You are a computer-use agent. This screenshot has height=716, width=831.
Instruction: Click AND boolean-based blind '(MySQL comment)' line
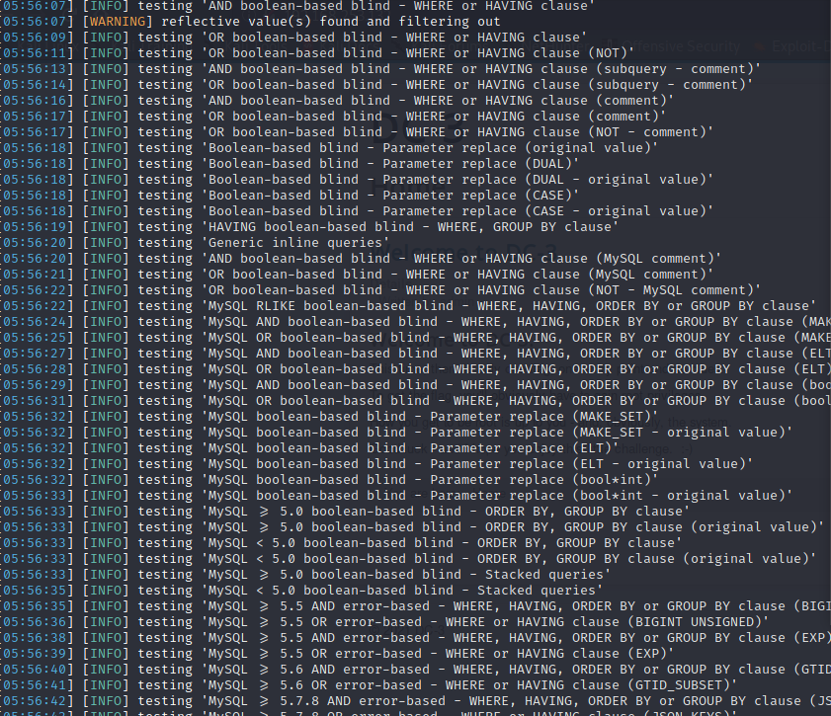click(x=361, y=259)
